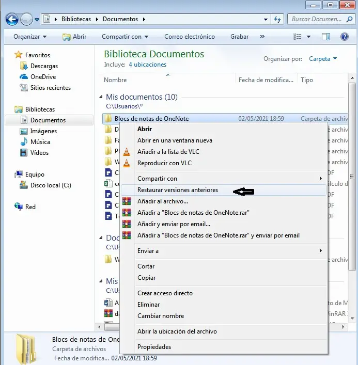Click the change view icon
Viewport: 358px width, 365px height.
297,37
